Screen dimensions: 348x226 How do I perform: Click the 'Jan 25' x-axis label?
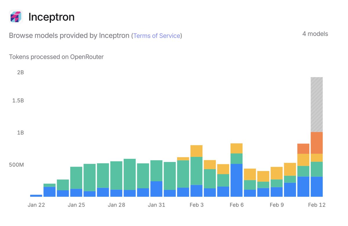[76, 205]
